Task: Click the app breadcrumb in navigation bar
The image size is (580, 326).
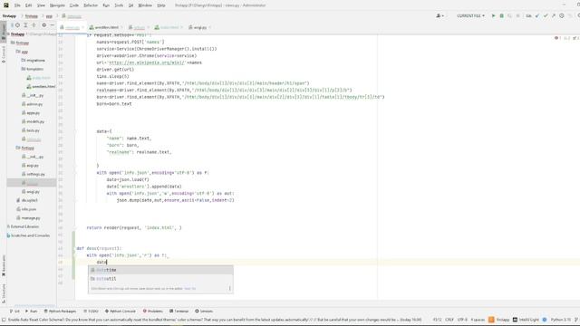Action: 49,16
